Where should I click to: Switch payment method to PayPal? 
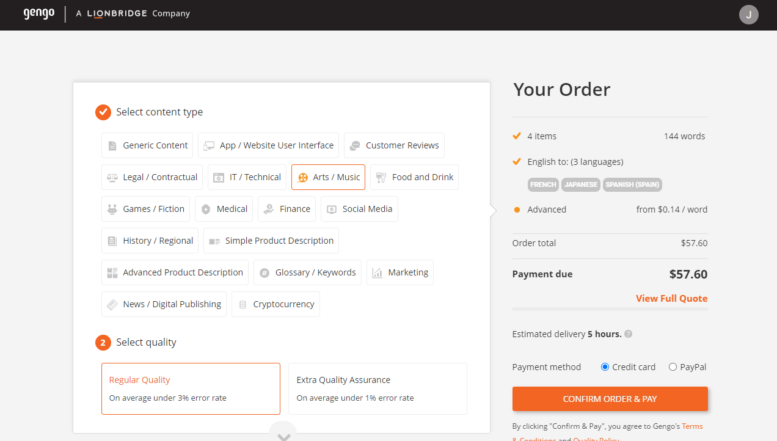[672, 366]
